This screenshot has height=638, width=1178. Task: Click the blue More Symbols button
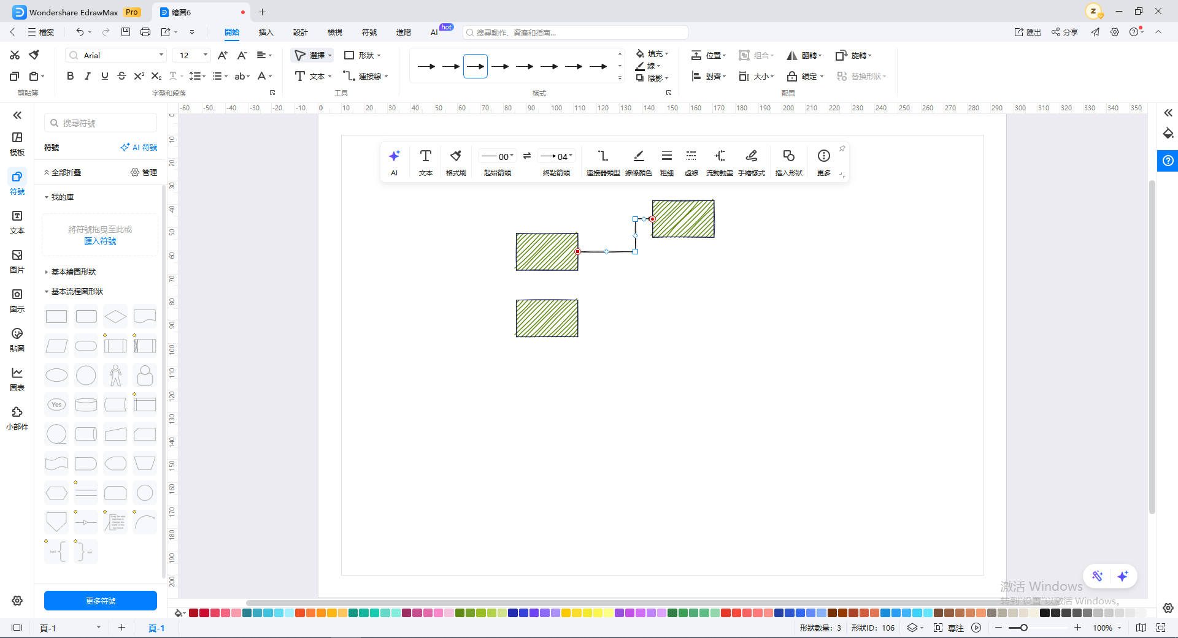[101, 601]
